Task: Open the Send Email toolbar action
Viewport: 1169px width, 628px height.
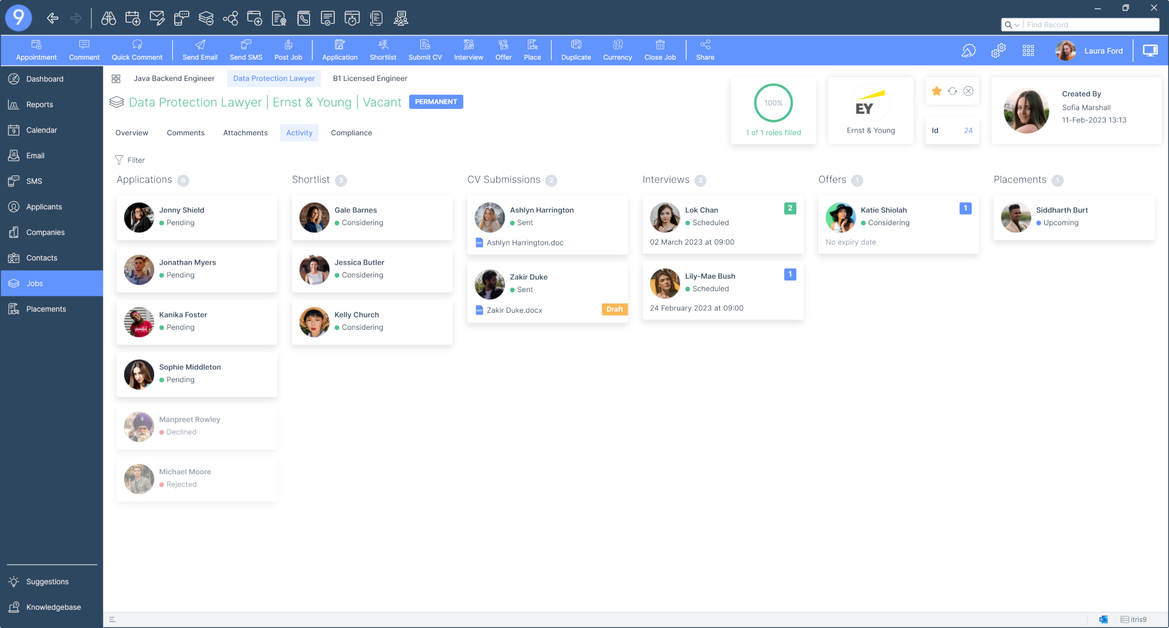Action: click(x=200, y=49)
